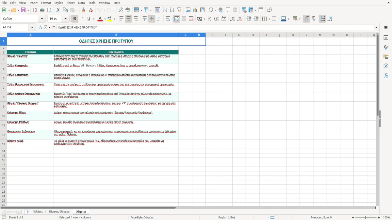Open the sidebar Navigator compass icon
This screenshot has height=220, width=392.
(x=386, y=66)
